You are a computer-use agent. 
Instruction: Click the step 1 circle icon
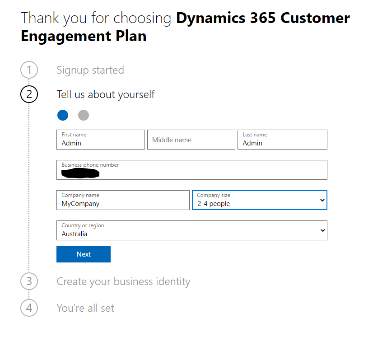click(x=29, y=70)
